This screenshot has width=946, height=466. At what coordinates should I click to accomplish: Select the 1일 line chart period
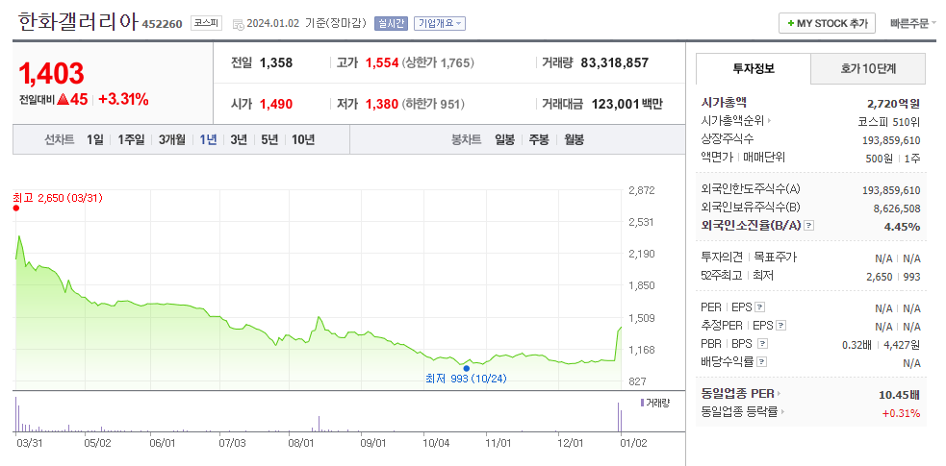94,139
